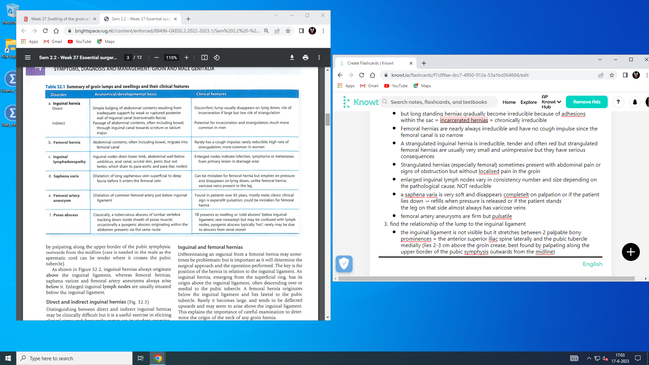
Task: Download the PDF file
Action: pos(292,57)
